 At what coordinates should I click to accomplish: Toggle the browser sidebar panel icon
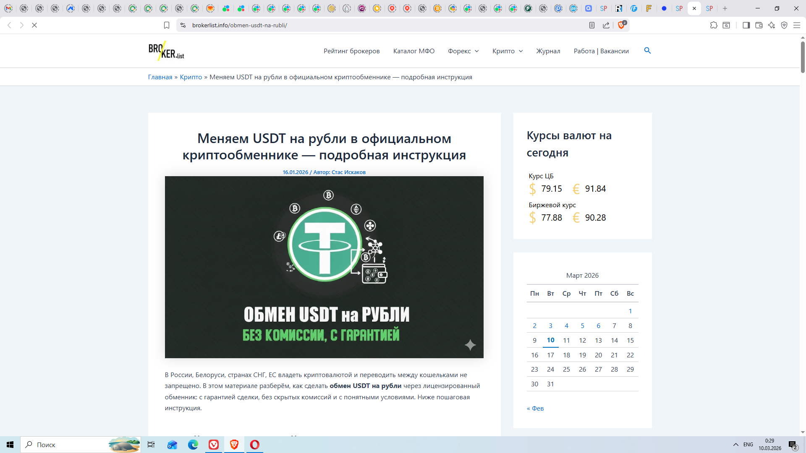click(746, 25)
